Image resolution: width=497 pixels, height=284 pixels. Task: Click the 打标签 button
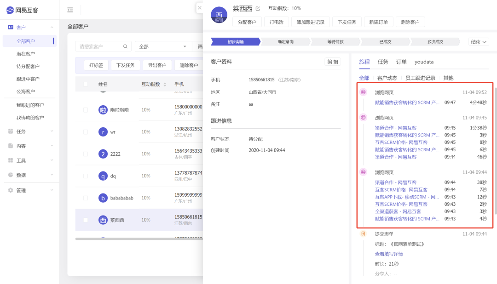point(96,65)
